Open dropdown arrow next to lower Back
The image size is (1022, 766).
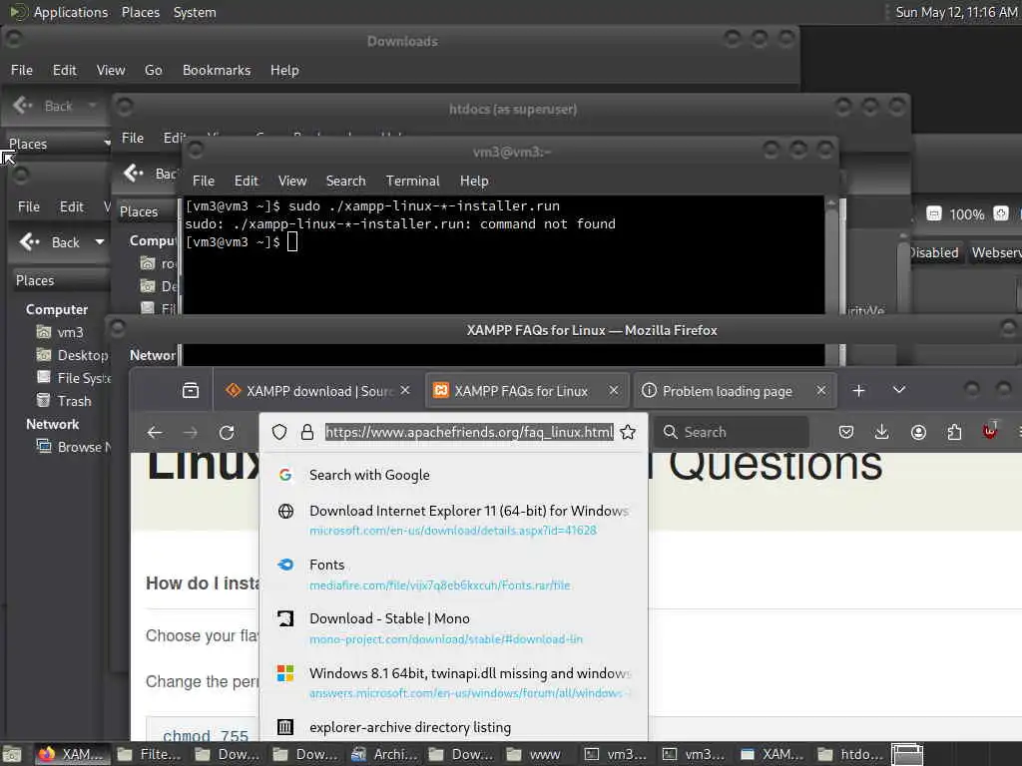click(99, 242)
